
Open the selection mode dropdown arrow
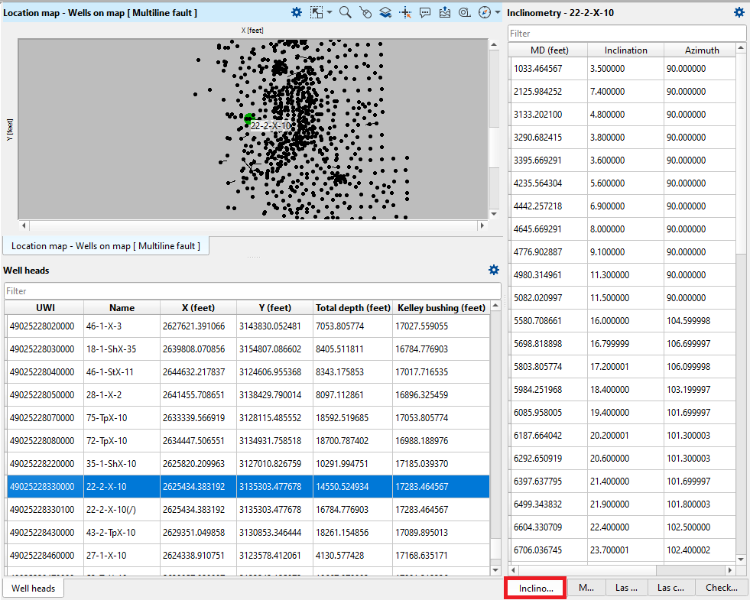coord(329,12)
